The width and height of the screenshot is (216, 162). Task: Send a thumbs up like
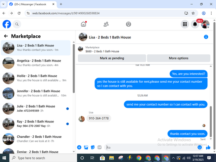coord(208,147)
